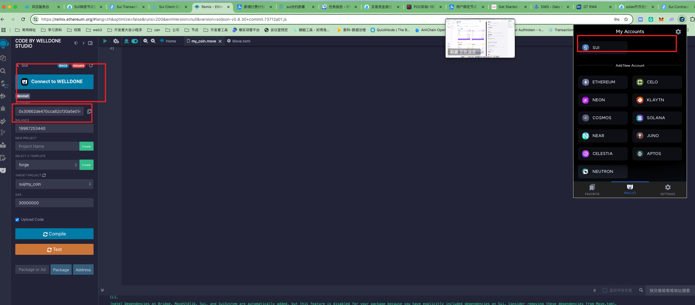Open the debugger bug icon
Viewport: 695px width, 305px height.
[3, 109]
